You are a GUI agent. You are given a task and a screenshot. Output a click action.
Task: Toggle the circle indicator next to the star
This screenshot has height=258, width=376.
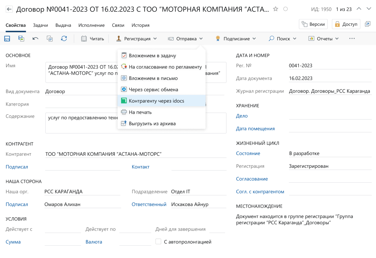point(285,9)
